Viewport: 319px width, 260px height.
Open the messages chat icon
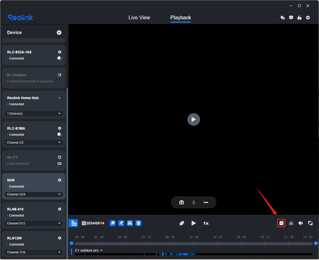[x=291, y=18]
